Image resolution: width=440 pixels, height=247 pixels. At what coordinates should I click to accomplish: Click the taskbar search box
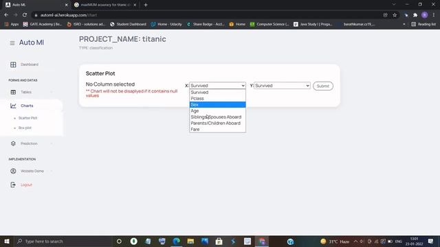pyautogui.click(x=63, y=241)
